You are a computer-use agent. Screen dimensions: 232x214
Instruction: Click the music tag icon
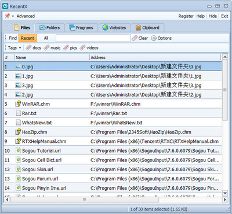(46, 48)
